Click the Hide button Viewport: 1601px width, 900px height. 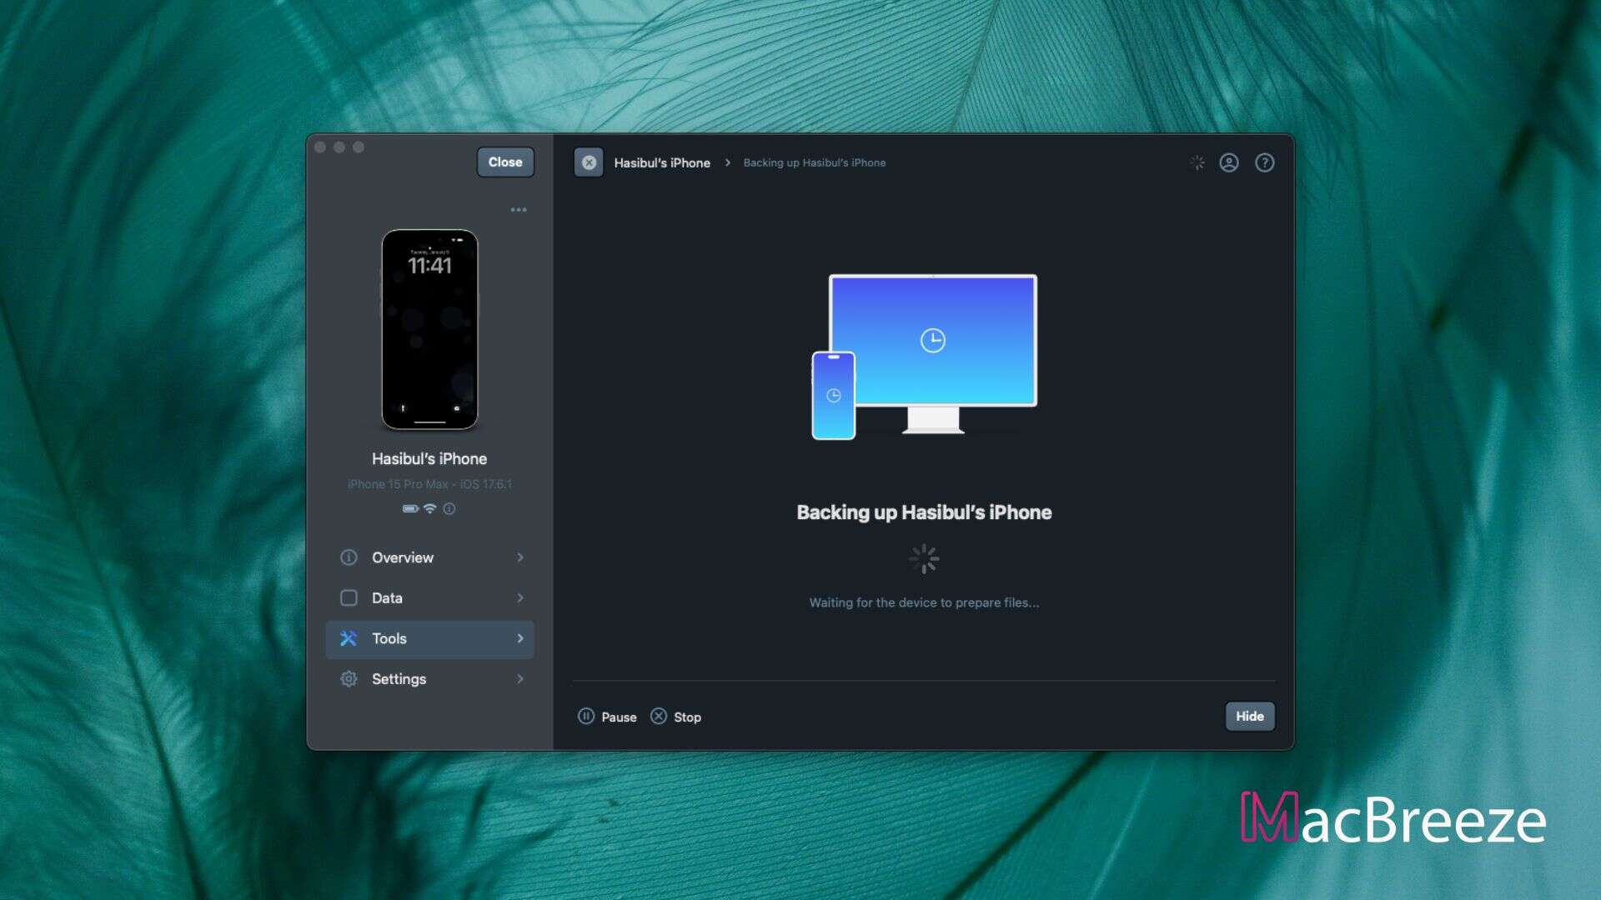point(1250,717)
